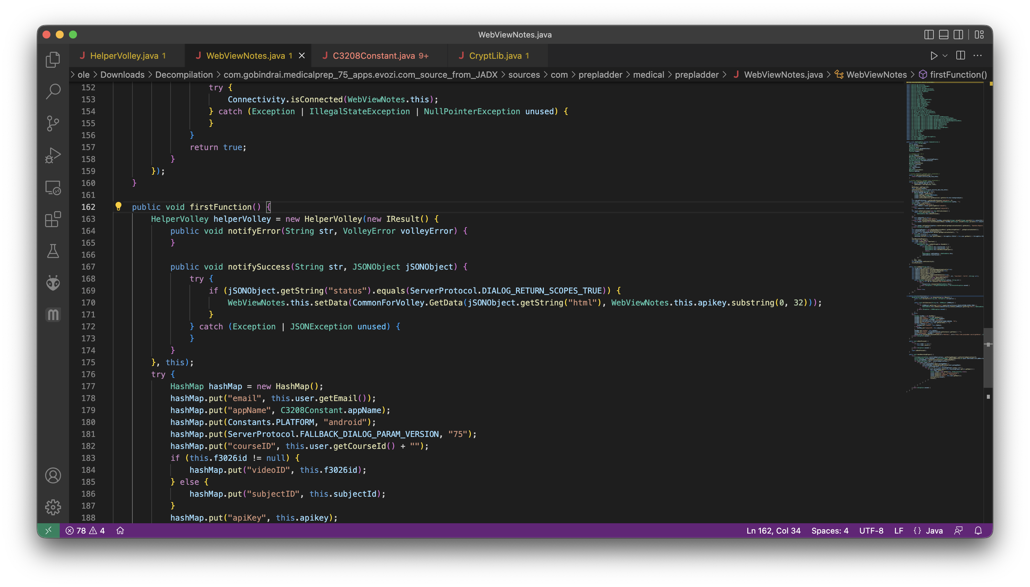Open the Accounts menu
Viewport: 1030px width, 587px height.
[53, 475]
